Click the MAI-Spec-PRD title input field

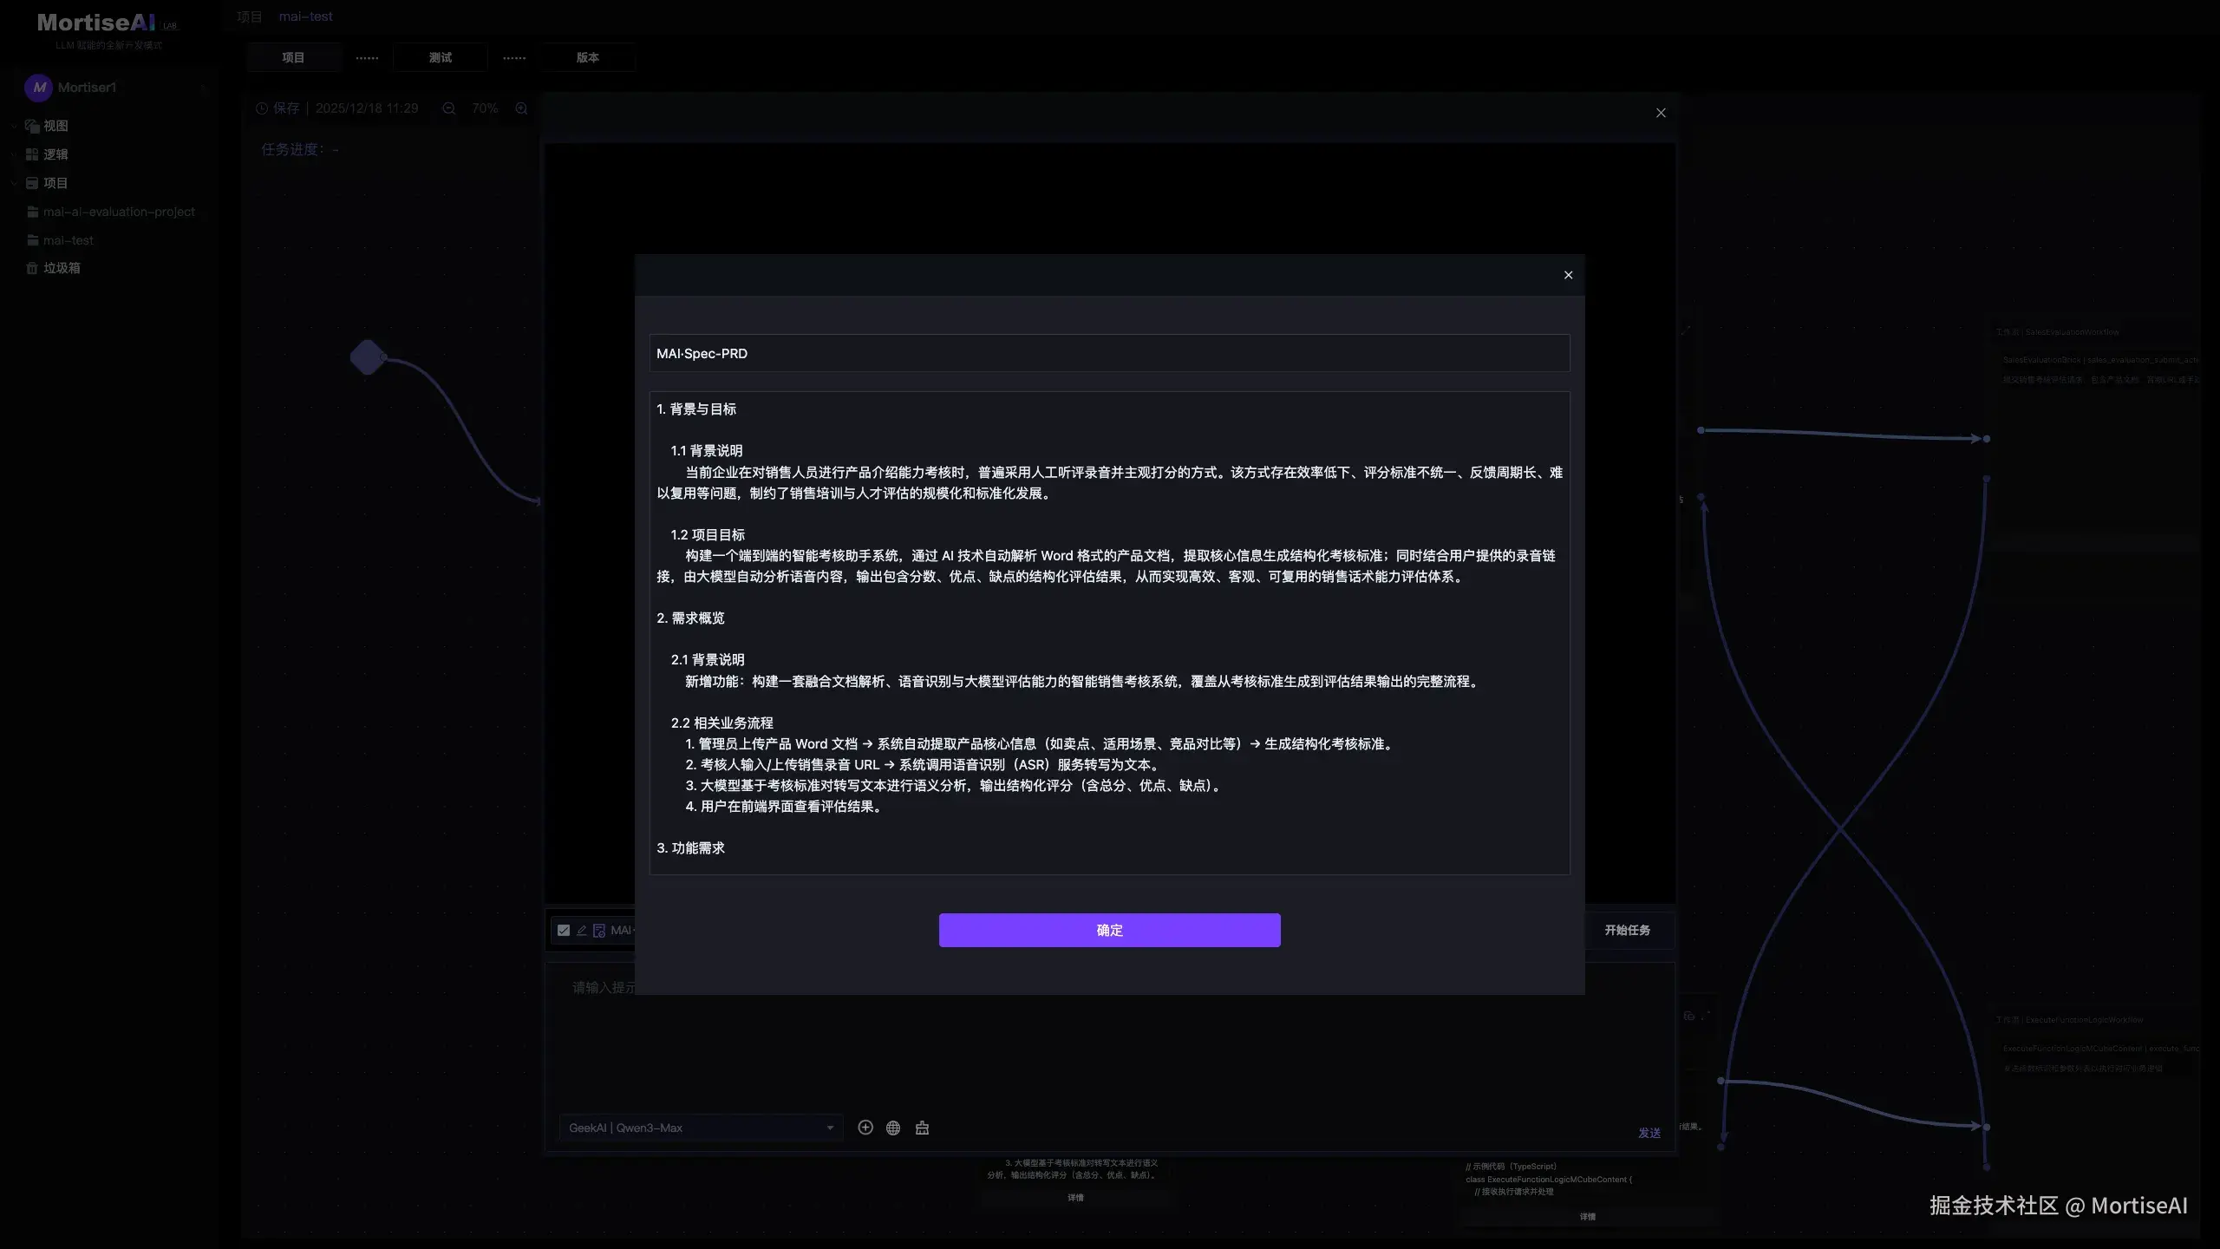[1109, 353]
